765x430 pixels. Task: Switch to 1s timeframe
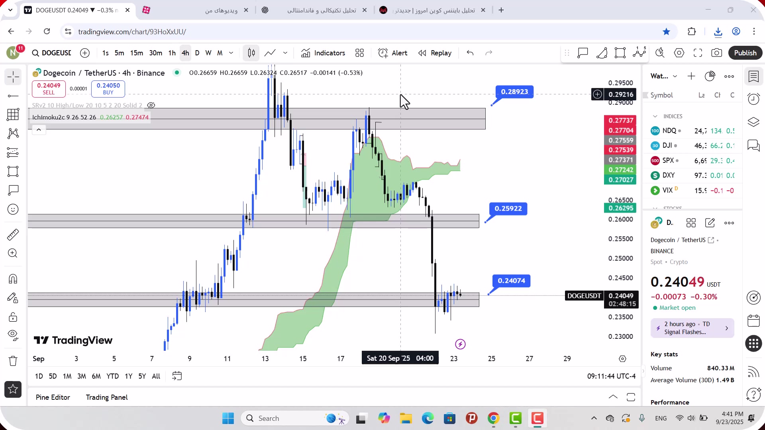point(105,53)
